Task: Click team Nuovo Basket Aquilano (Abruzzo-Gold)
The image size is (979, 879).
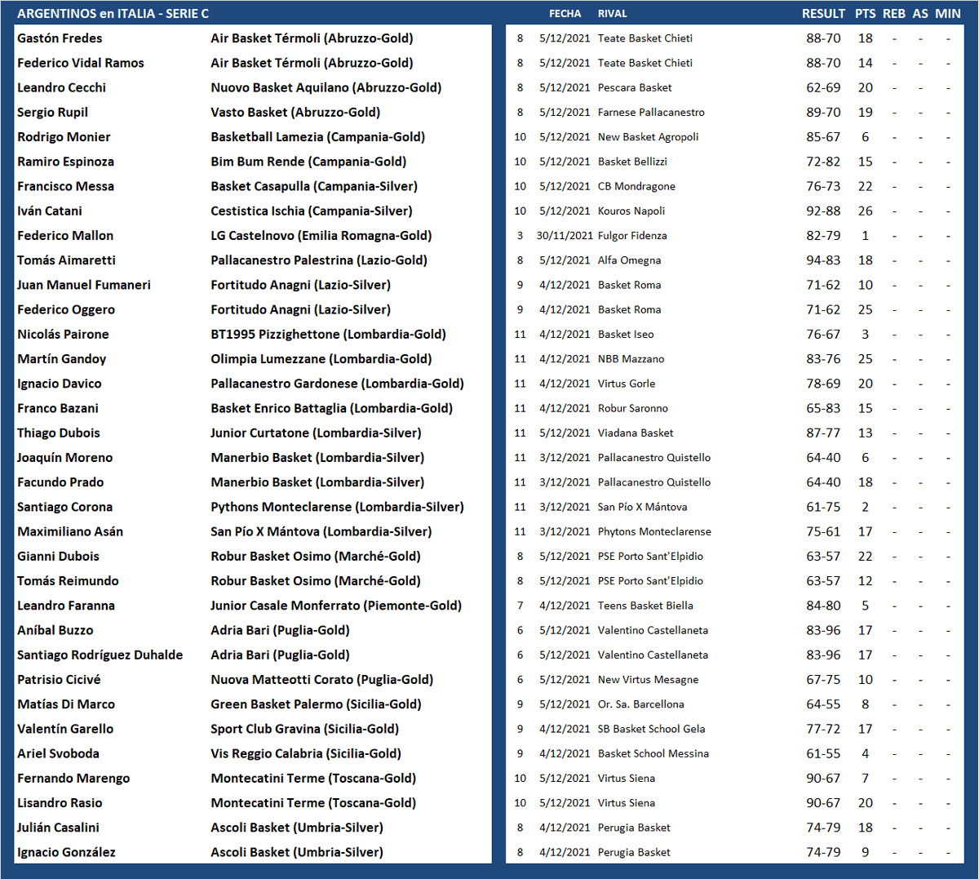Action: [326, 87]
